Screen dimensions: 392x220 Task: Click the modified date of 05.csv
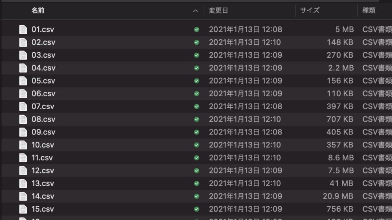[245, 81]
